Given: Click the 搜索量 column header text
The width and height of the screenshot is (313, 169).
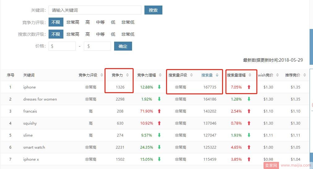Looking at the screenshot, I should [x=207, y=75].
